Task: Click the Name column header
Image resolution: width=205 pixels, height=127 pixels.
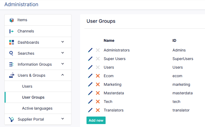Action: (109, 40)
